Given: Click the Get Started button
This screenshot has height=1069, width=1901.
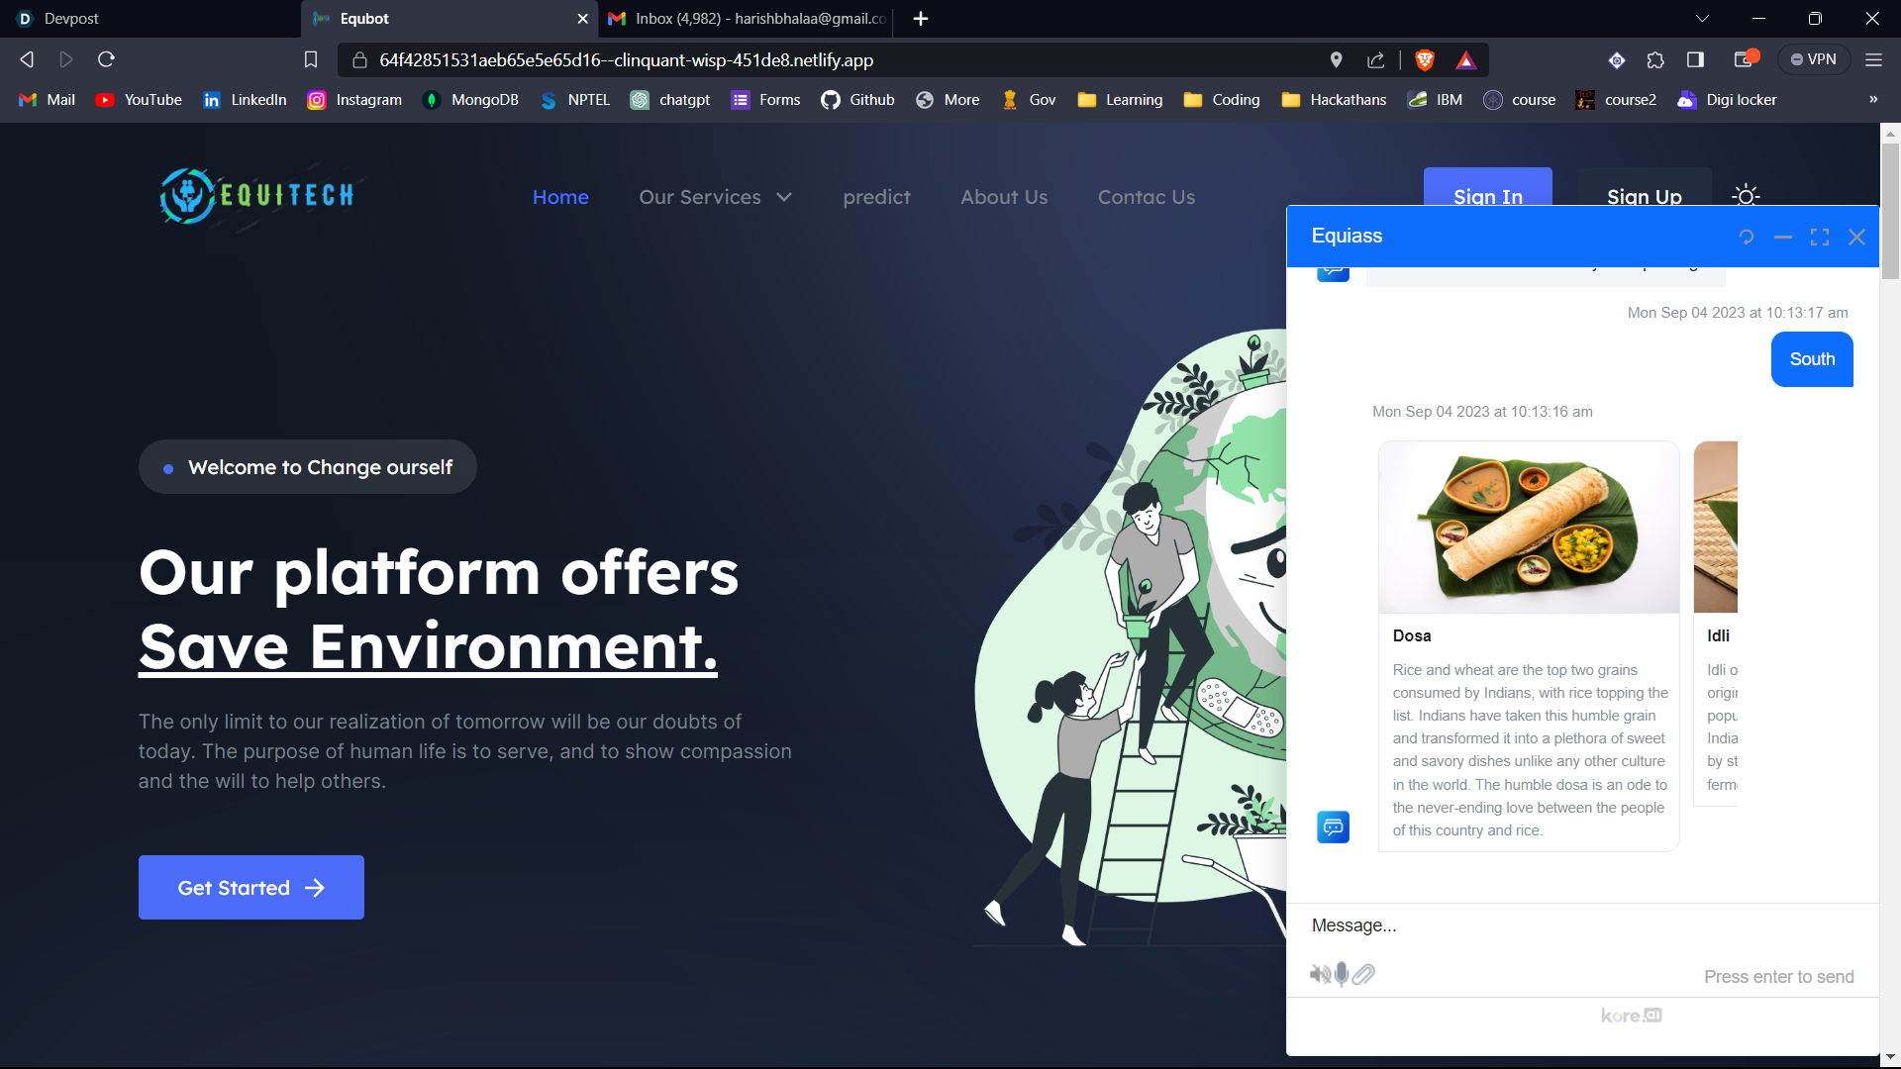Looking at the screenshot, I should 250,888.
